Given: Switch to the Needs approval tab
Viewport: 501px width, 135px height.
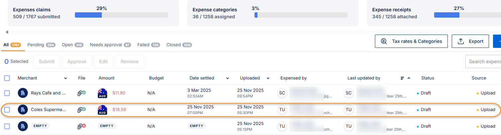Looking at the screenshot, I should tap(110, 45).
